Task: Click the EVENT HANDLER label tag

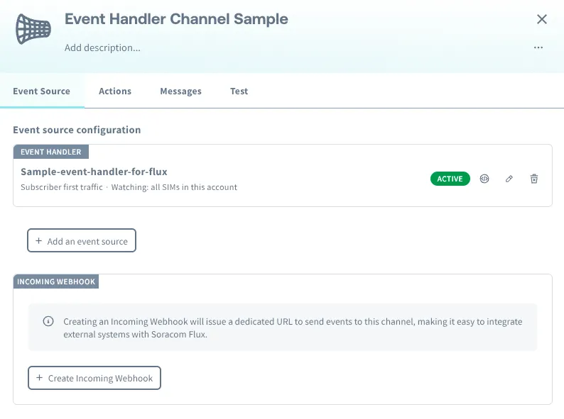Action: coord(51,152)
